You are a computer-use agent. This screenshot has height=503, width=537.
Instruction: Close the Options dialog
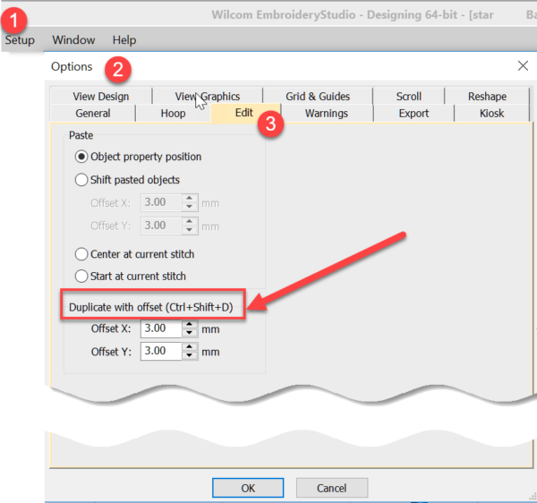click(523, 66)
